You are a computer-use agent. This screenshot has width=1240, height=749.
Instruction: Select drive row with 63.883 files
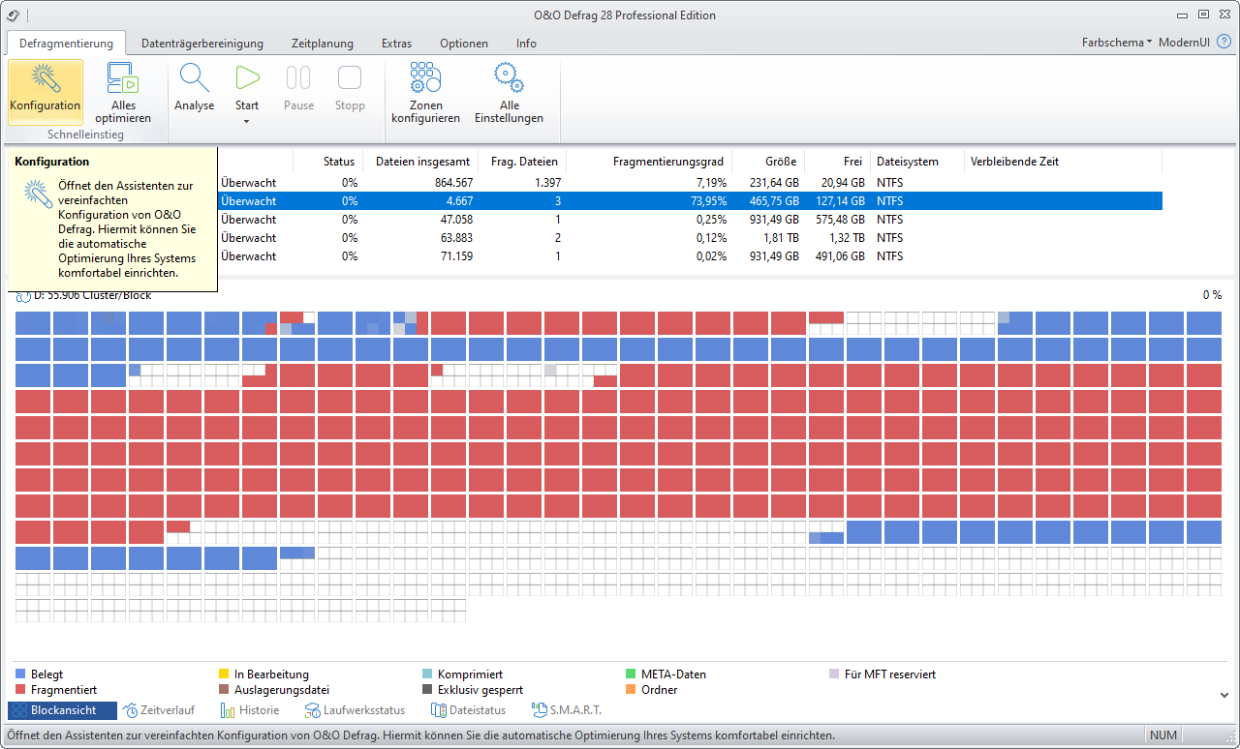(x=690, y=237)
